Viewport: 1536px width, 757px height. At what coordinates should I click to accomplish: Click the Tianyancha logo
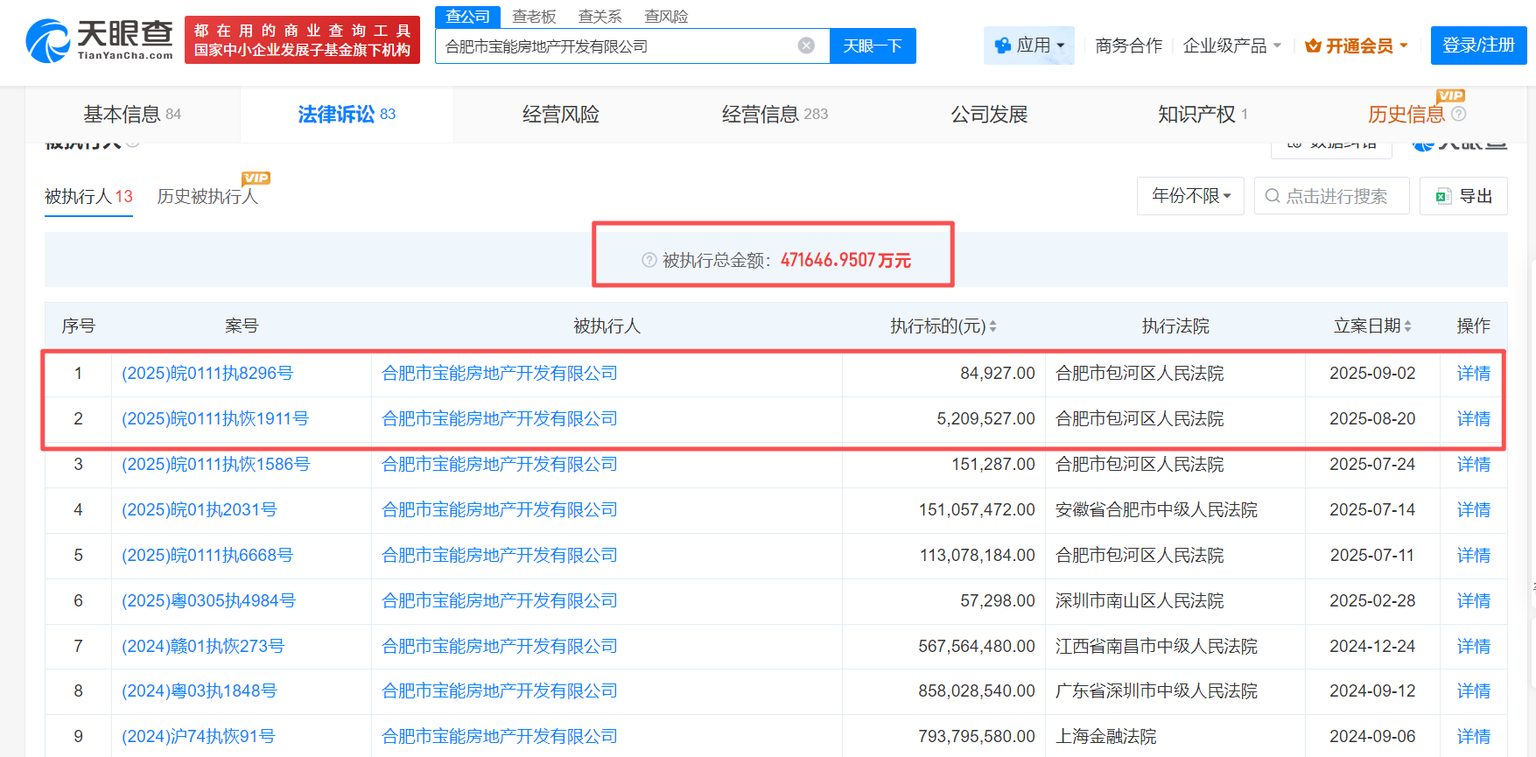click(x=100, y=40)
